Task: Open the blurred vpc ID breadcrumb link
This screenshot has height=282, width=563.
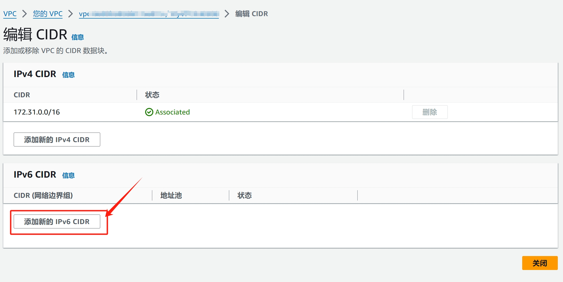Action: click(x=149, y=14)
